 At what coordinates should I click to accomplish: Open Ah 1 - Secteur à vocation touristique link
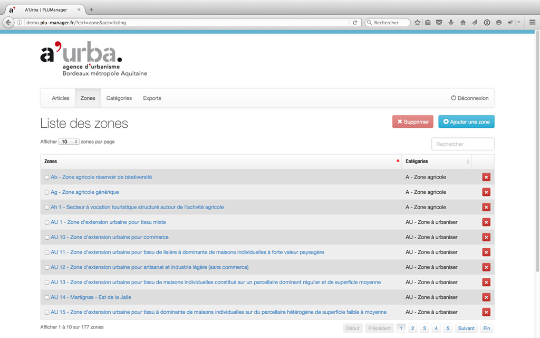click(137, 207)
